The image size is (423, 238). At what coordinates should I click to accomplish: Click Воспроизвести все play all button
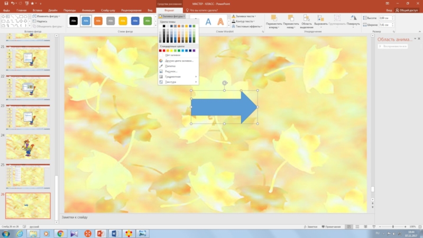coord(393,46)
